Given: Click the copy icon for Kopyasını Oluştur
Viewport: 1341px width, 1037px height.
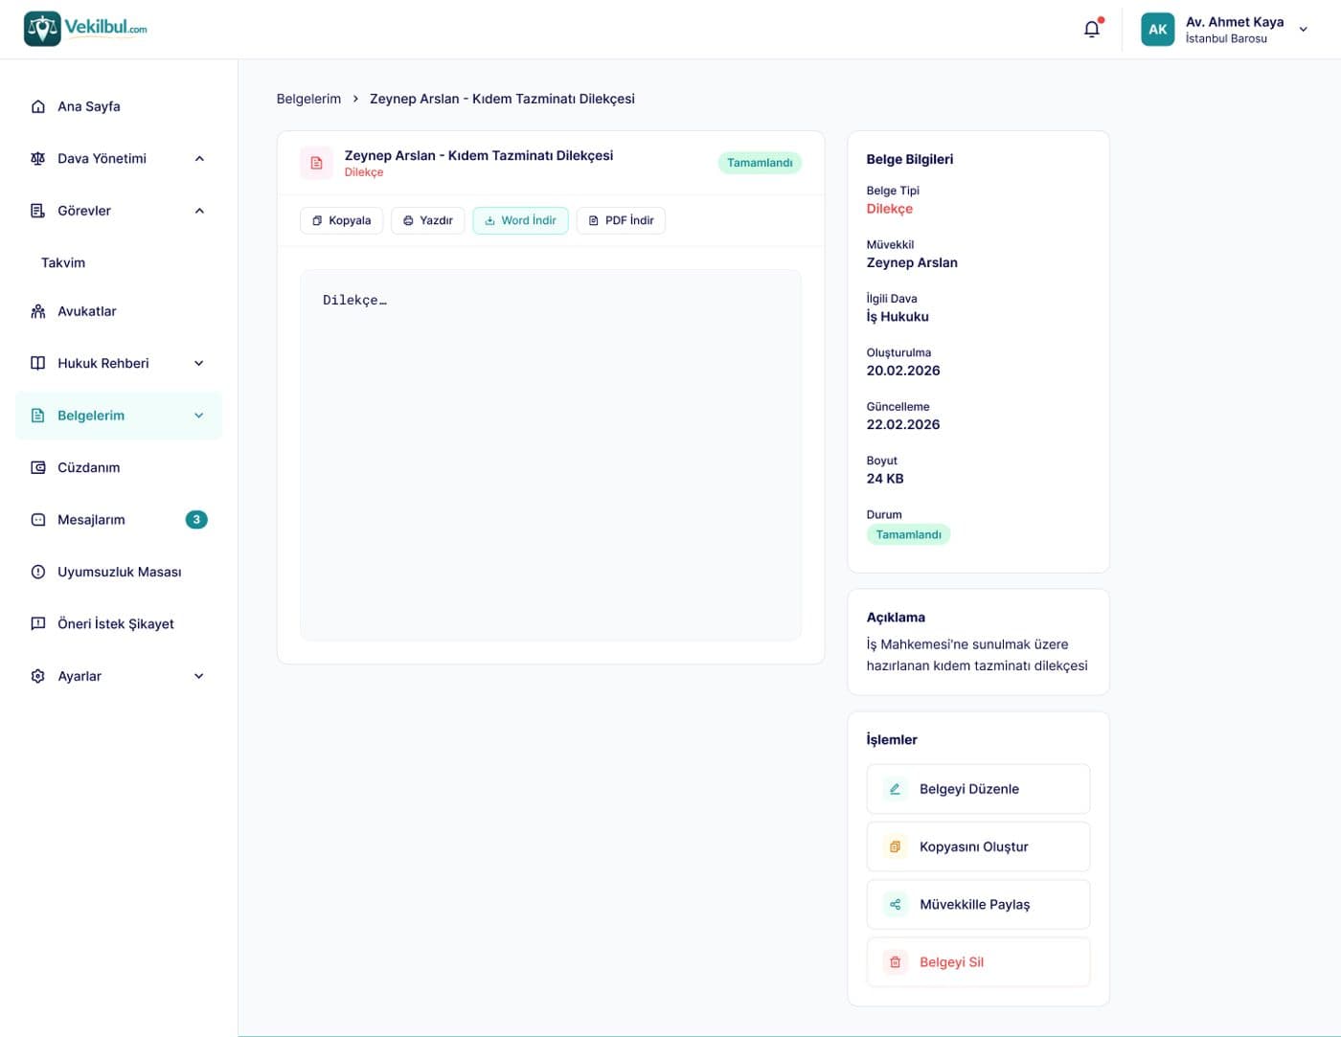Looking at the screenshot, I should [895, 846].
